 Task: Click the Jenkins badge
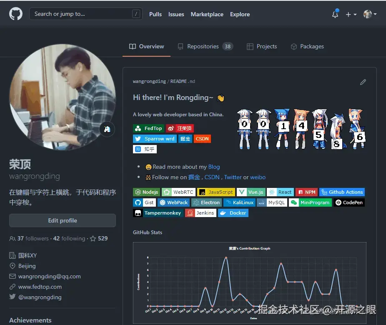pos(201,213)
